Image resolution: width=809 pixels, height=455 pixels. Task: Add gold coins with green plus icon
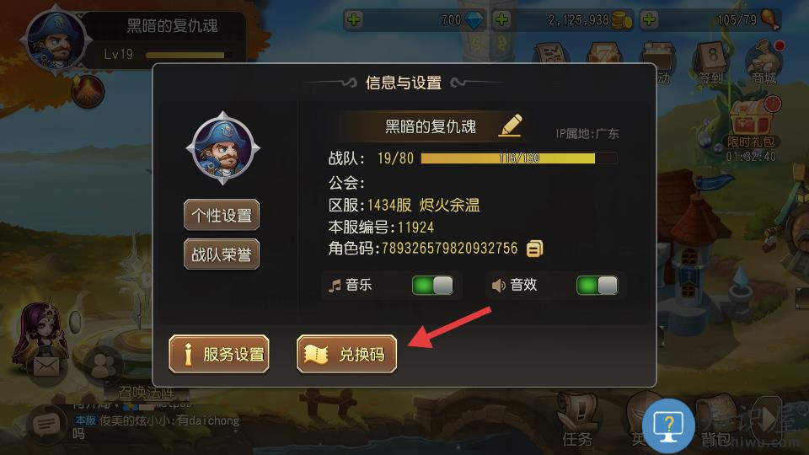coord(501,19)
